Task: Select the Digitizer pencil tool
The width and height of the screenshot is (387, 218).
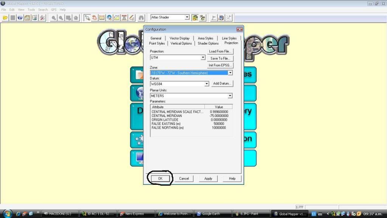Action: point(132,18)
